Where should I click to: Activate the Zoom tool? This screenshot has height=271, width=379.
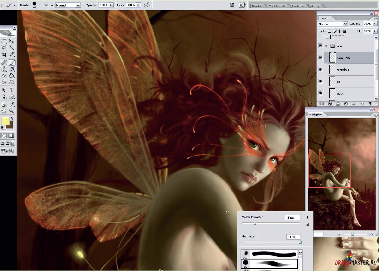click(x=12, y=111)
